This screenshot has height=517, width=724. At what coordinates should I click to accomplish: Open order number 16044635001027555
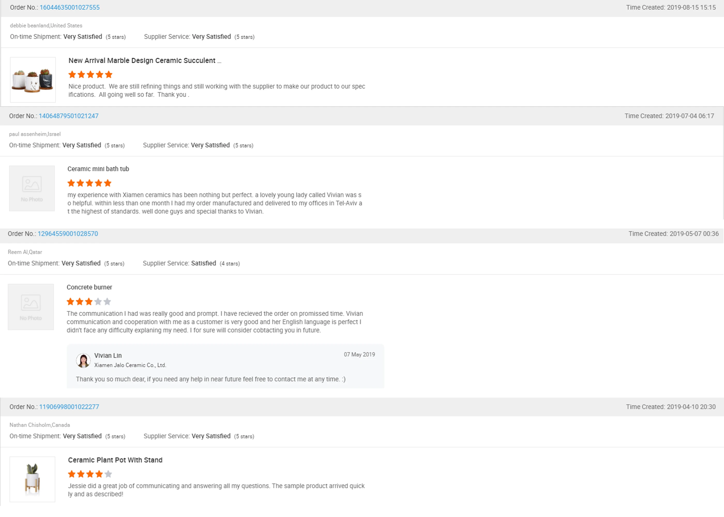pyautogui.click(x=69, y=7)
